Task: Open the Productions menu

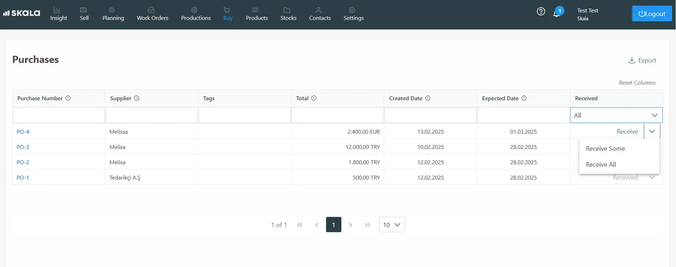Action: click(196, 14)
